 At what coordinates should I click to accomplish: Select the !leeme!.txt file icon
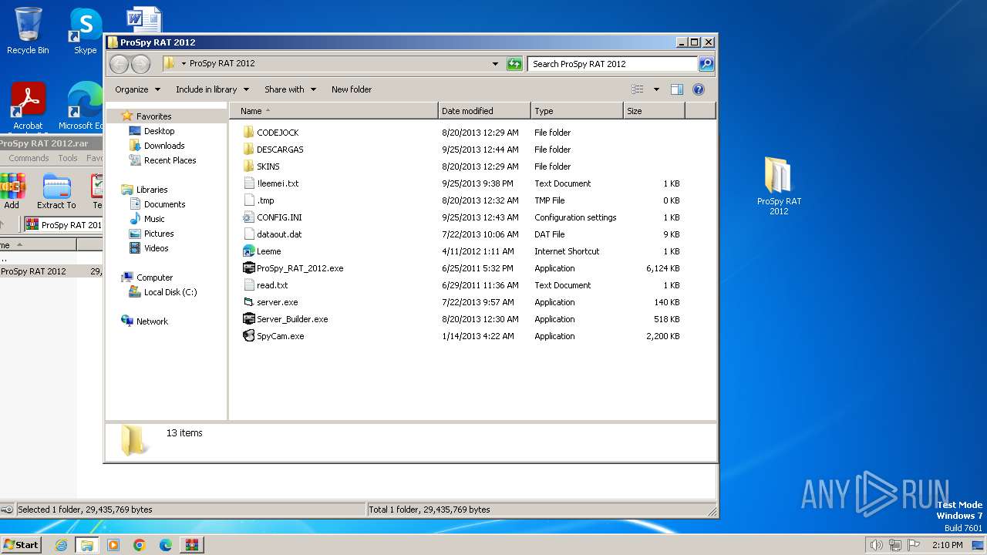(x=248, y=183)
